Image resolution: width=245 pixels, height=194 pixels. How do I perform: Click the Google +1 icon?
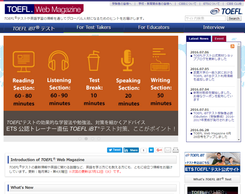(x=159, y=150)
